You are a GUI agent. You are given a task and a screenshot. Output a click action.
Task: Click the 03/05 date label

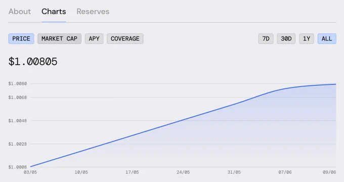[30, 172]
